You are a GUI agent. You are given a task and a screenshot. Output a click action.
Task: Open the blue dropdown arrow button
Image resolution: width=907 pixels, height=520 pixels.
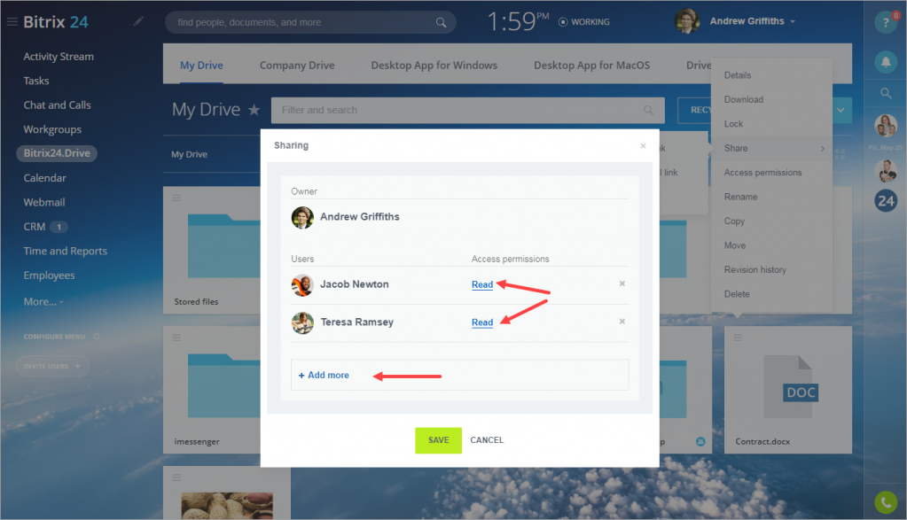tap(841, 110)
